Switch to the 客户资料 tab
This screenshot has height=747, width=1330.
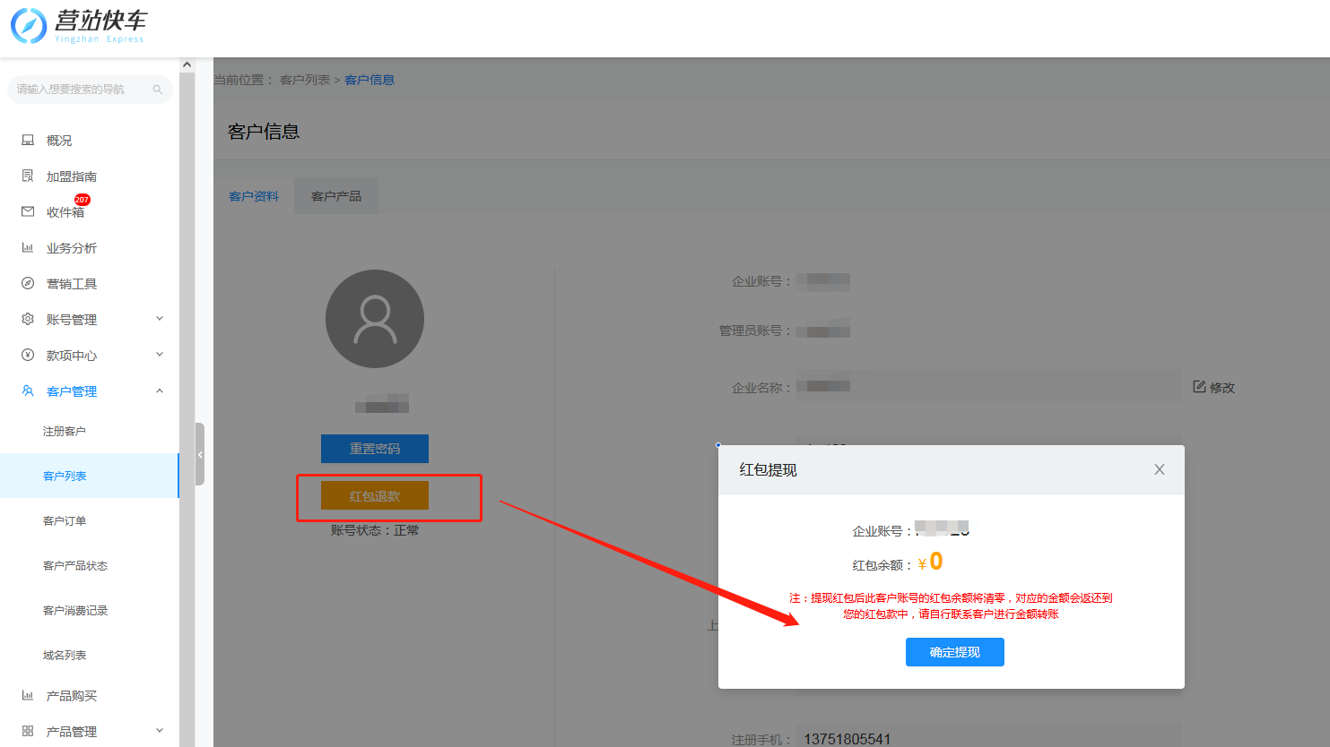click(254, 196)
